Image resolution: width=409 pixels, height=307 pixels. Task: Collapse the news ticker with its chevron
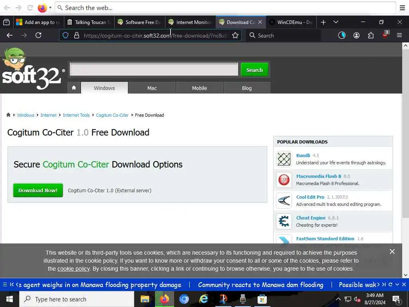(397, 285)
